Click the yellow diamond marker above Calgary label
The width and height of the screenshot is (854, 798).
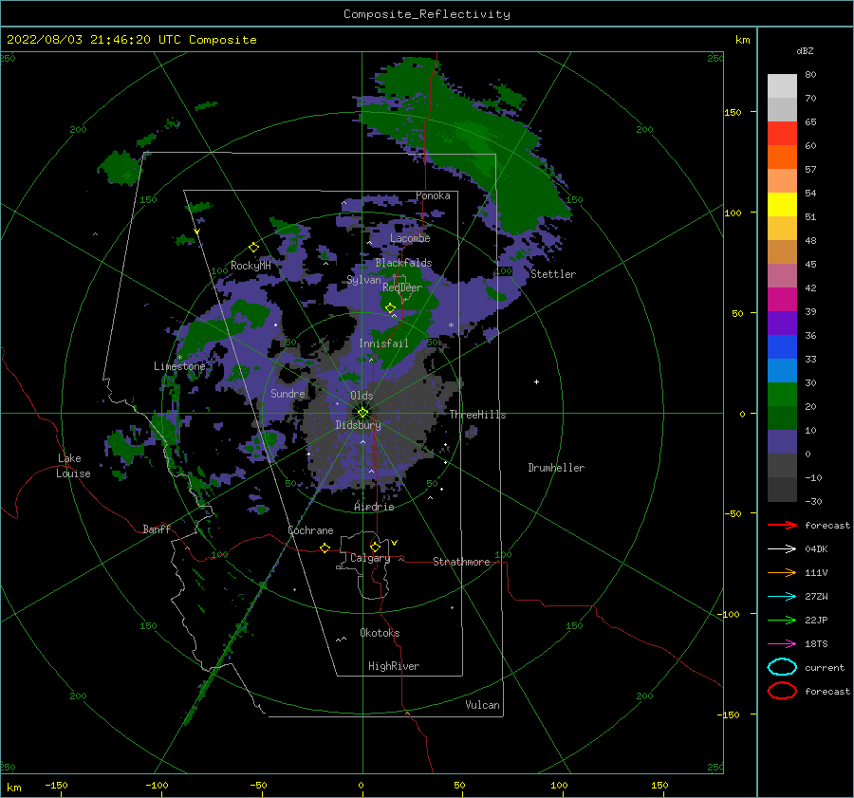375,547
